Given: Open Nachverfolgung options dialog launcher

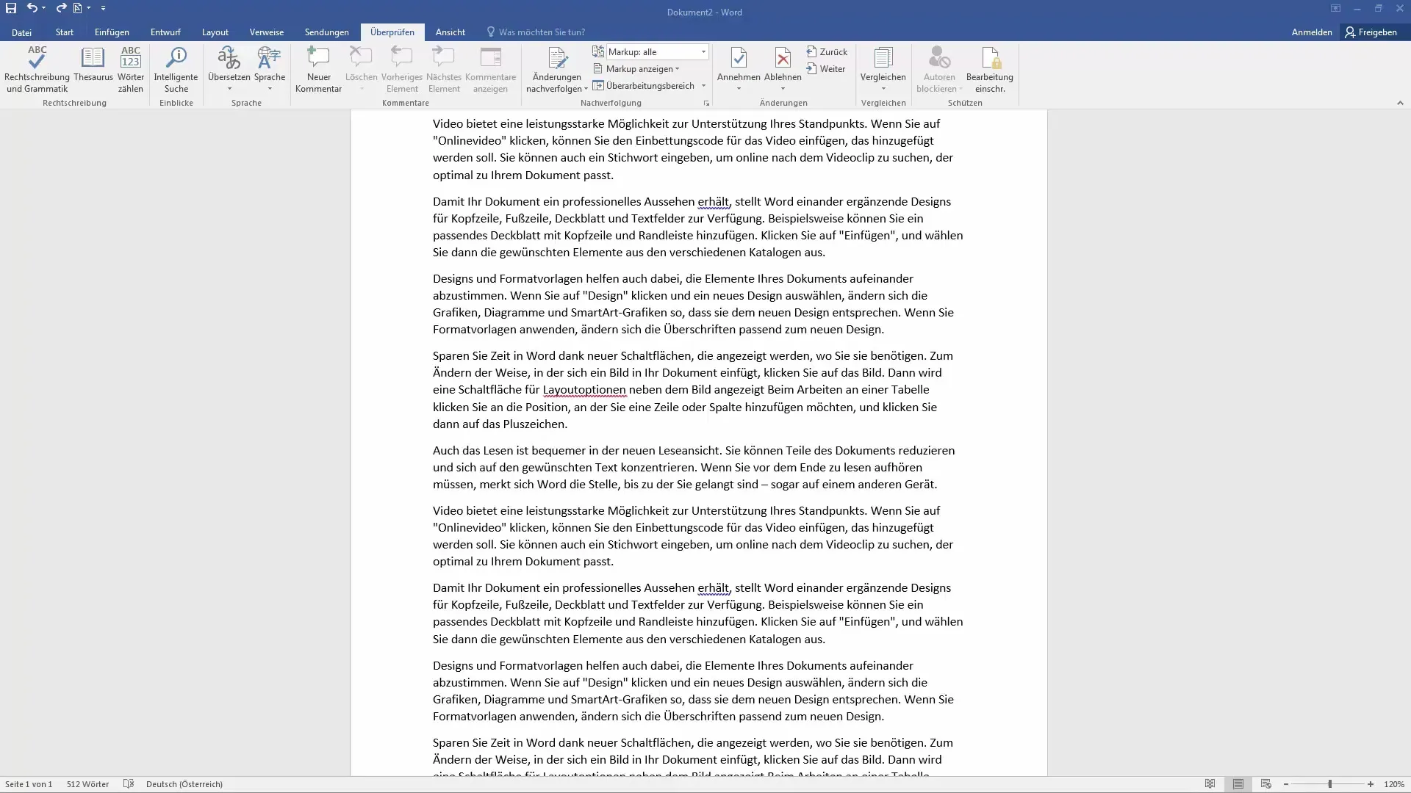Looking at the screenshot, I should (x=706, y=104).
